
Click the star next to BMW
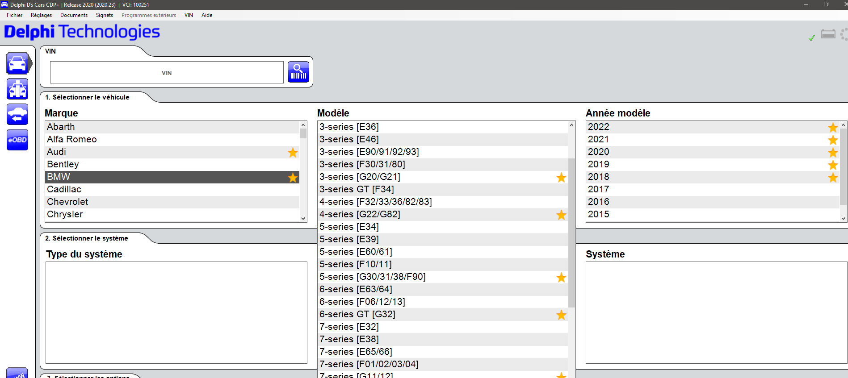coord(293,177)
